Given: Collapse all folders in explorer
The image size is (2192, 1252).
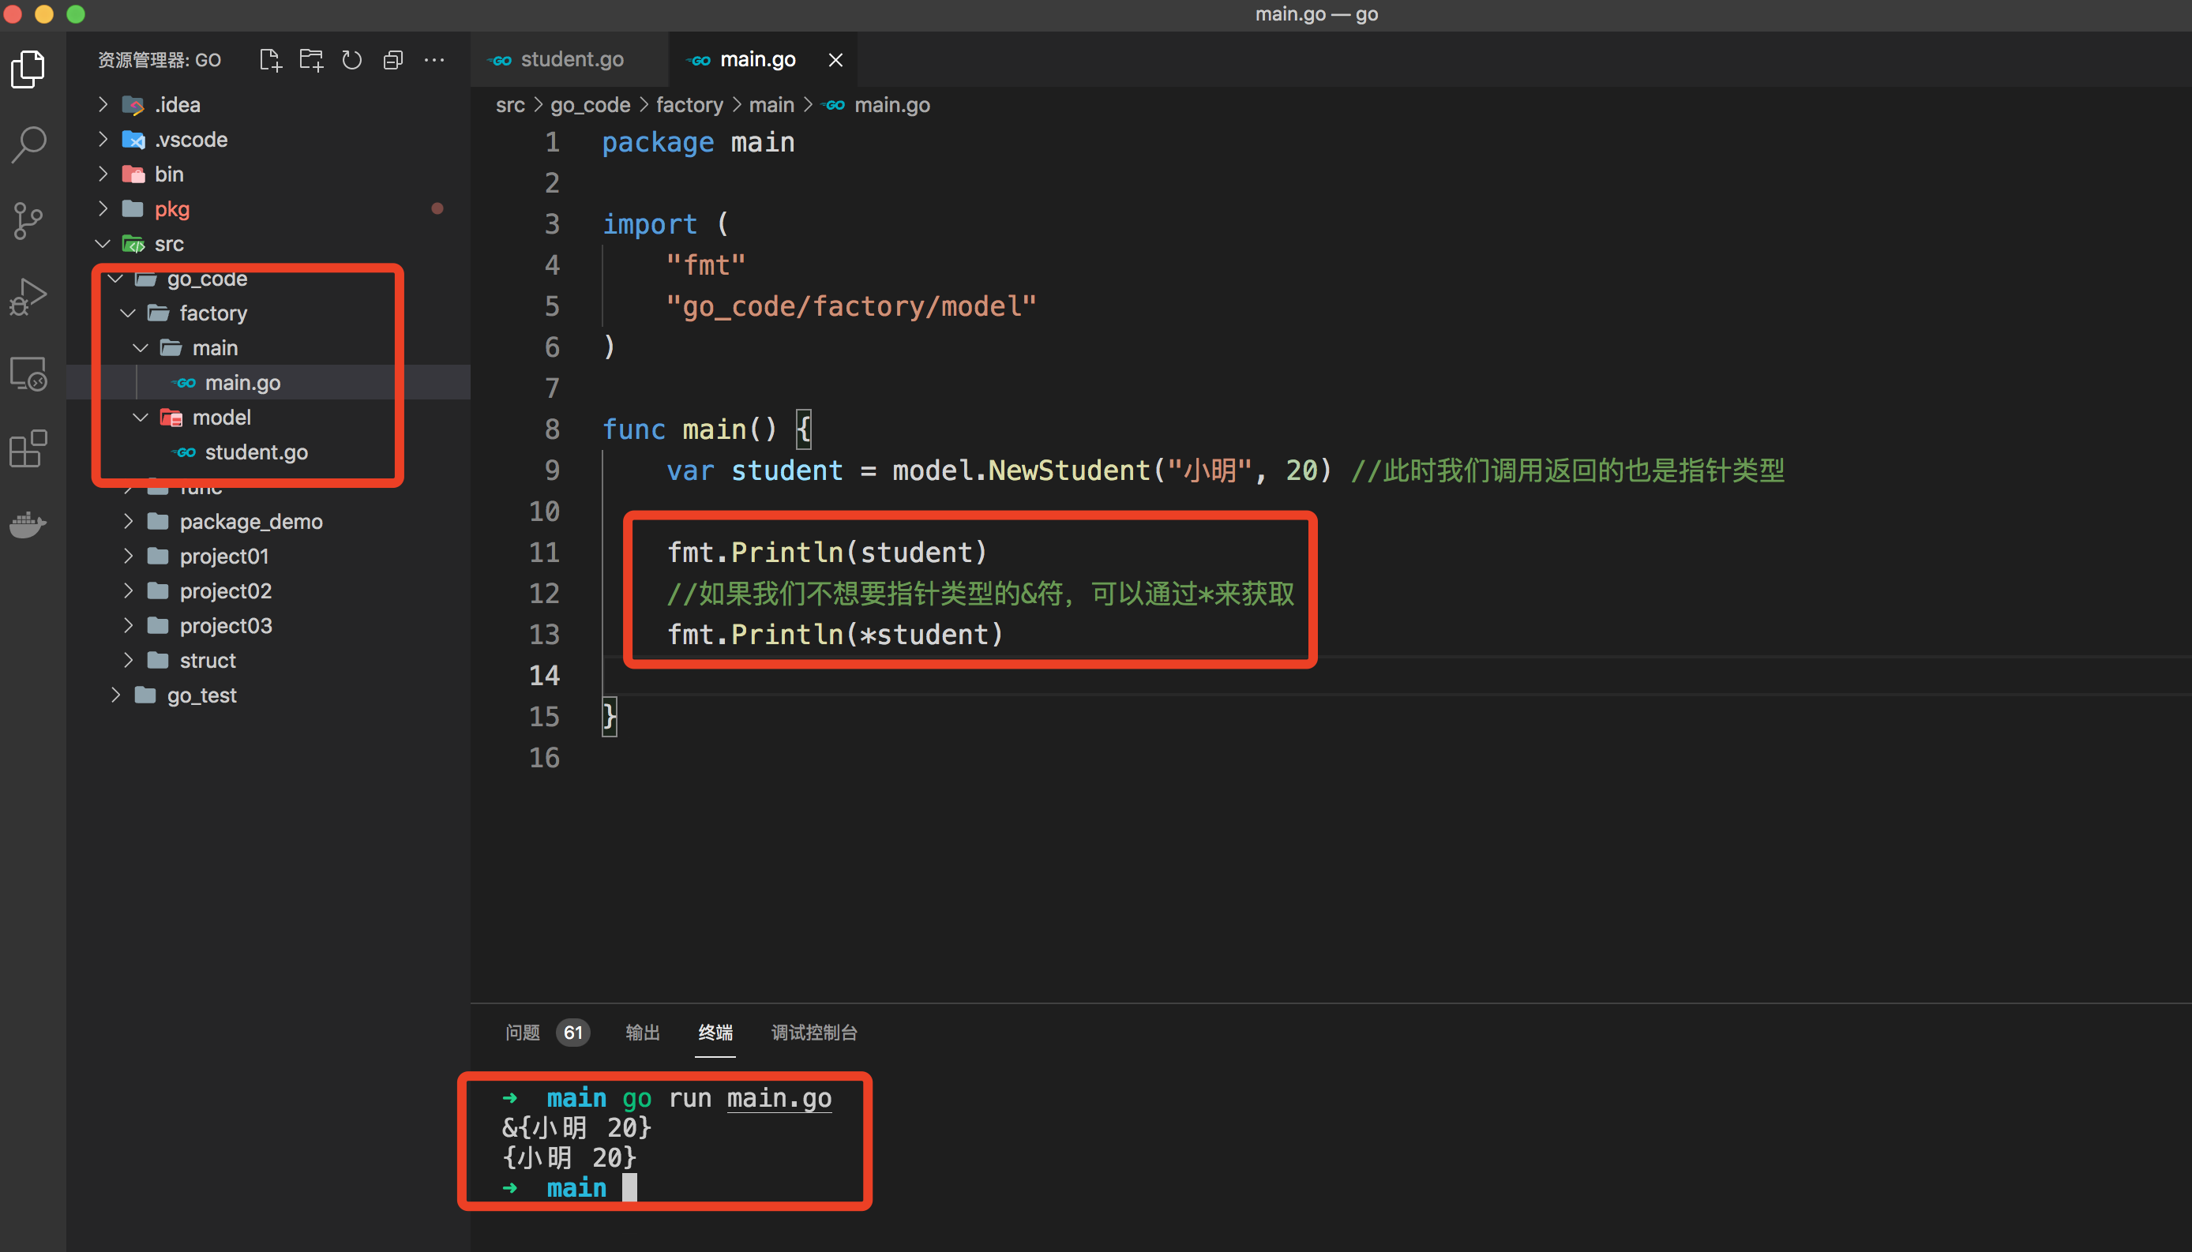Looking at the screenshot, I should point(393,60).
